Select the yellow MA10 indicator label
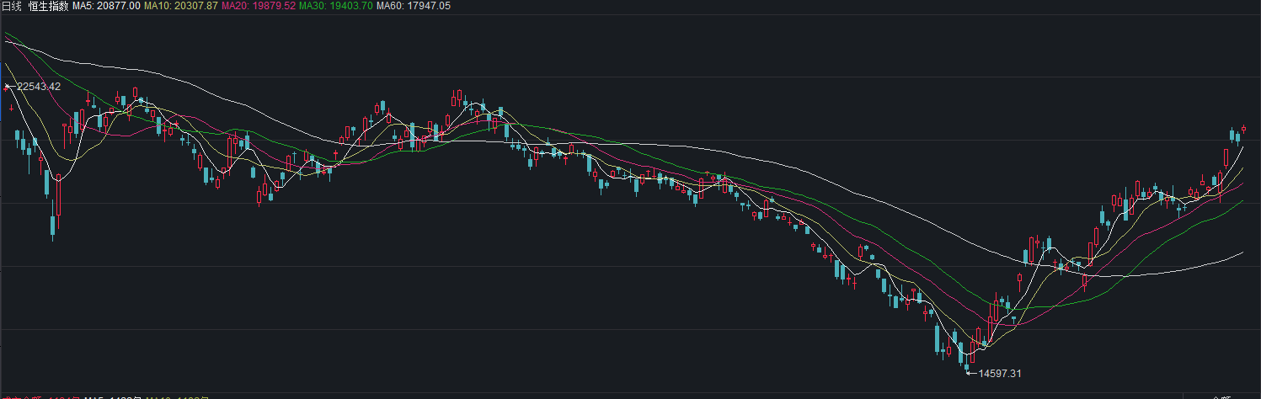Screen dimensions: 1261x399 point(181,6)
